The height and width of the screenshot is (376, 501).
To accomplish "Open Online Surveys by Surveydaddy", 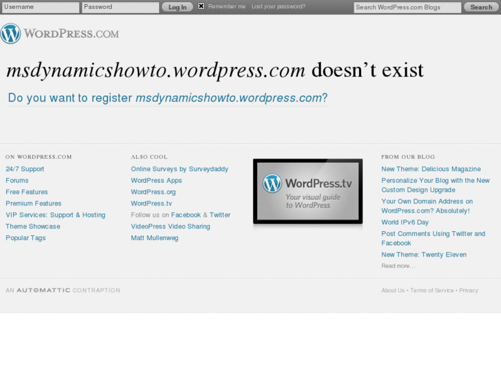I will 180,169.
